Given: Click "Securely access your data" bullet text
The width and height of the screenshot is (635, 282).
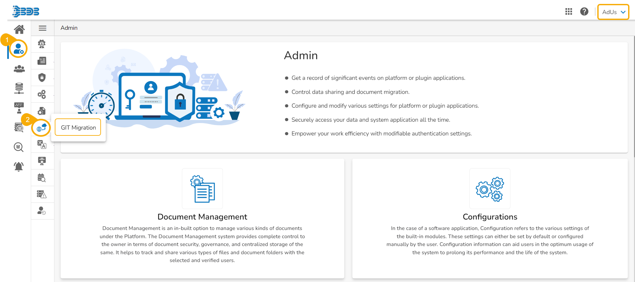Looking at the screenshot, I should (x=371, y=120).
